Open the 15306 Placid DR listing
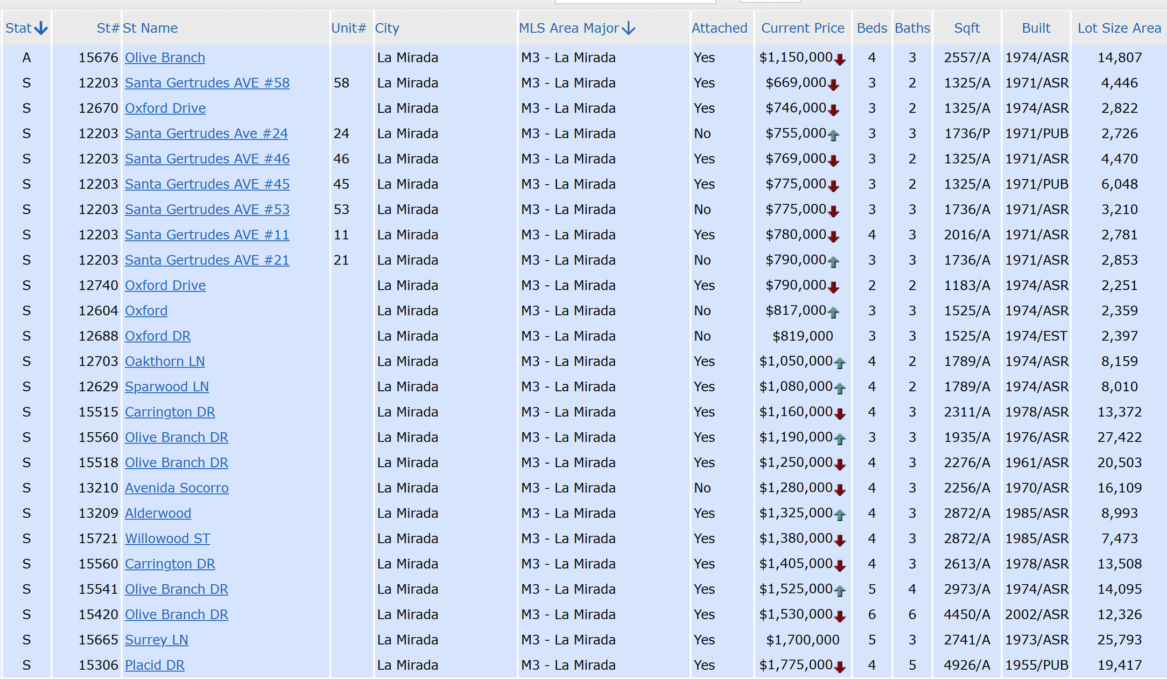This screenshot has height=679, width=1167. click(155, 665)
